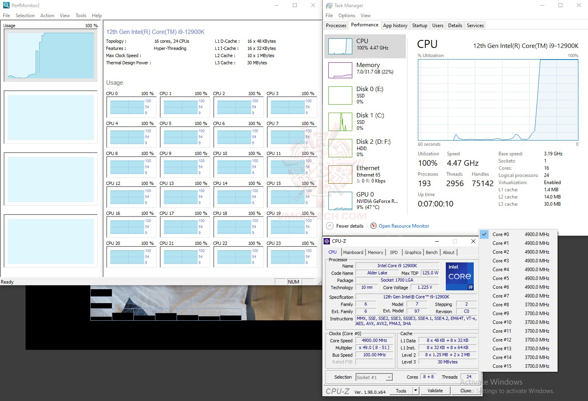Select the Disk 0 (E:) mini graph

point(340,95)
